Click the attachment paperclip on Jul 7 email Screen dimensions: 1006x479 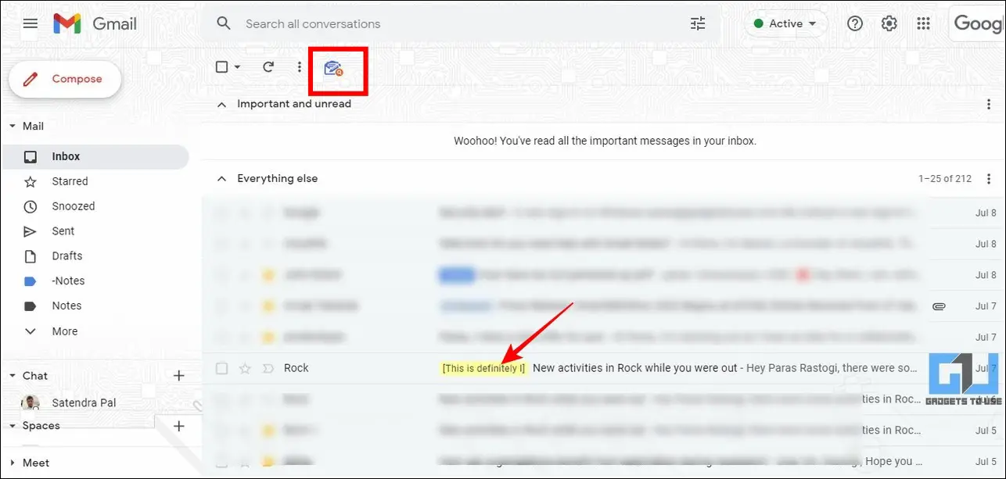click(x=940, y=306)
